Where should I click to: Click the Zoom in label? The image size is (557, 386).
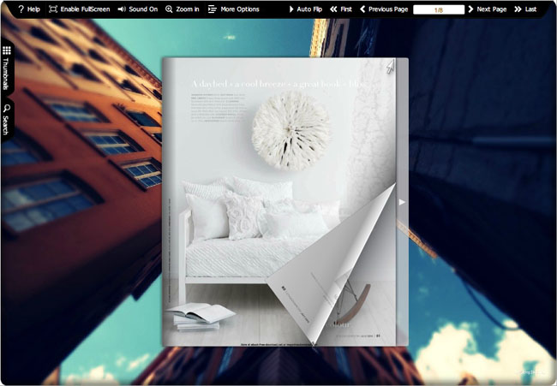pos(188,9)
